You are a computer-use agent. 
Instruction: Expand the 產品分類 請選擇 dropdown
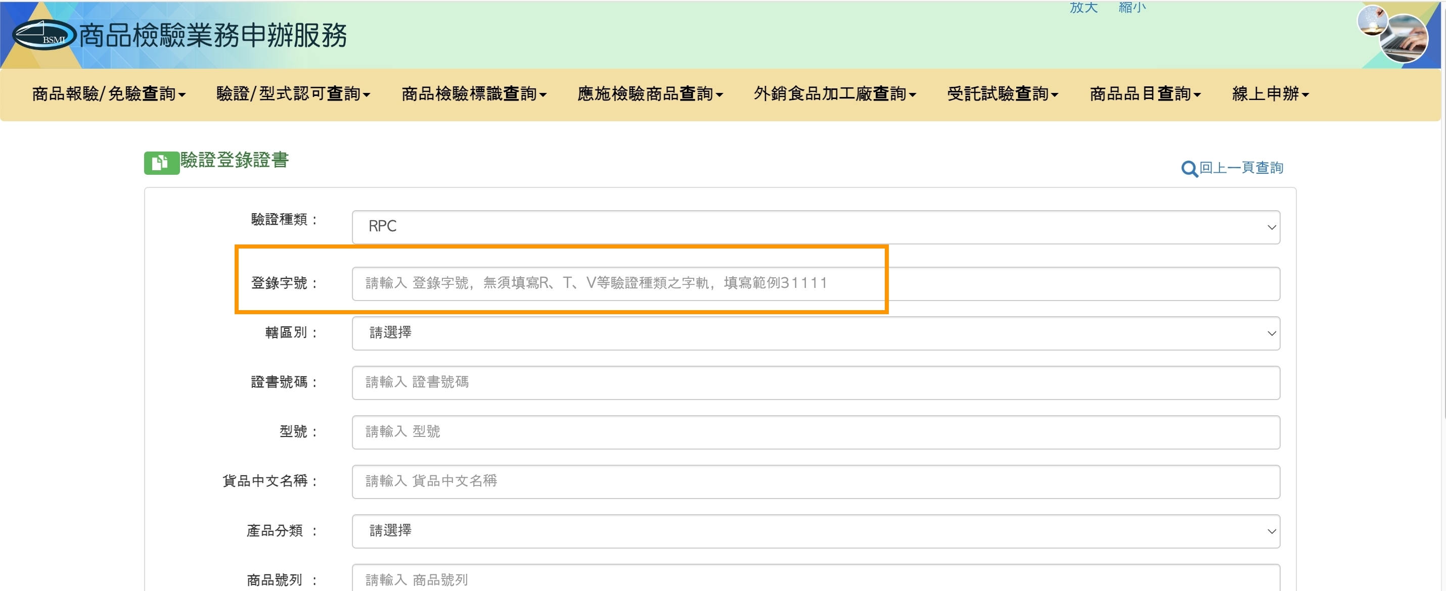tap(816, 531)
